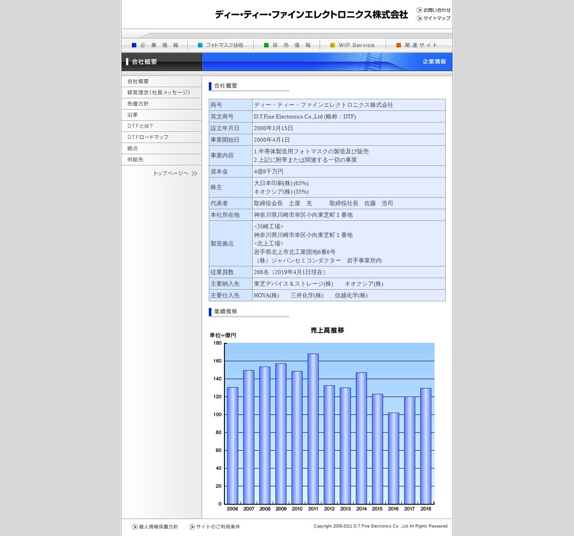Open DTFロードマップ in the sidebar
The image size is (574, 536).
(161, 137)
